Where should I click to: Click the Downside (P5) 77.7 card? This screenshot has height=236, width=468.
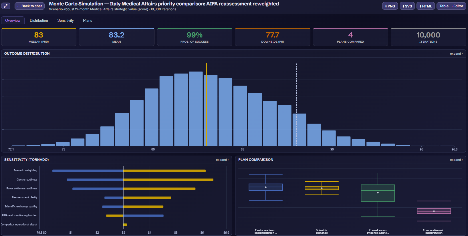point(273,37)
